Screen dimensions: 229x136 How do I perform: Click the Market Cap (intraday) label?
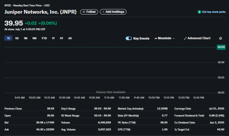[x=131, y=109]
